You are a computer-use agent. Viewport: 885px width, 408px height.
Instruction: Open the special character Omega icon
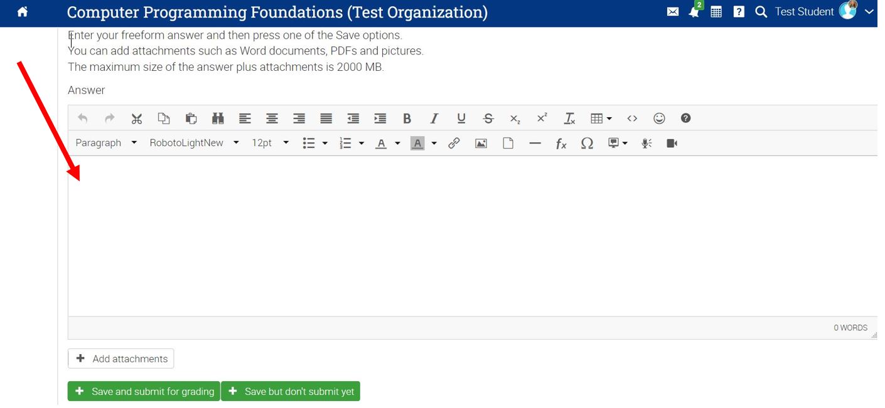[587, 144]
